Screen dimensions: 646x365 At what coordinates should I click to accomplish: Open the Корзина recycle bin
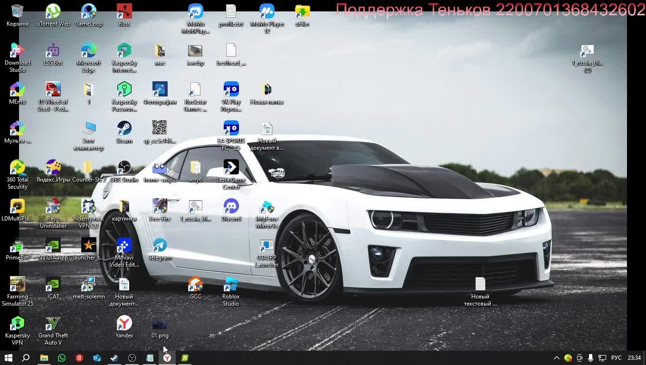tap(18, 15)
